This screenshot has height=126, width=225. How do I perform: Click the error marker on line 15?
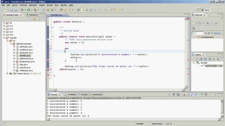48,60
